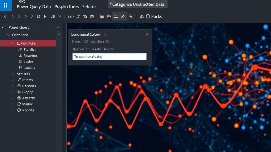Click the Conditional Column breadcrumb arrow

tap(105, 34)
